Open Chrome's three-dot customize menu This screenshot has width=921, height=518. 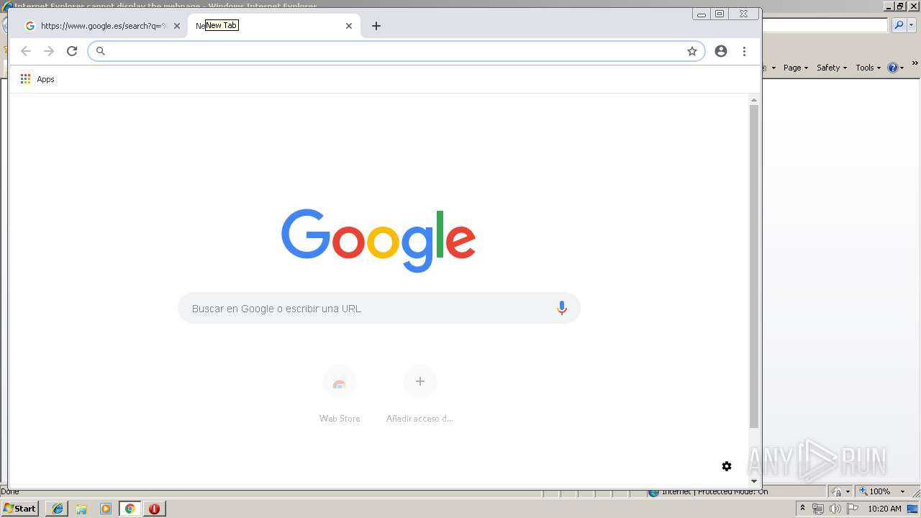[x=744, y=51]
